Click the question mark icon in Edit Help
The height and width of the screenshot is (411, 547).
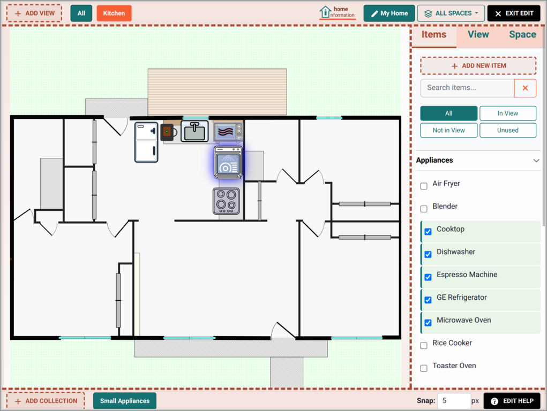[494, 401]
